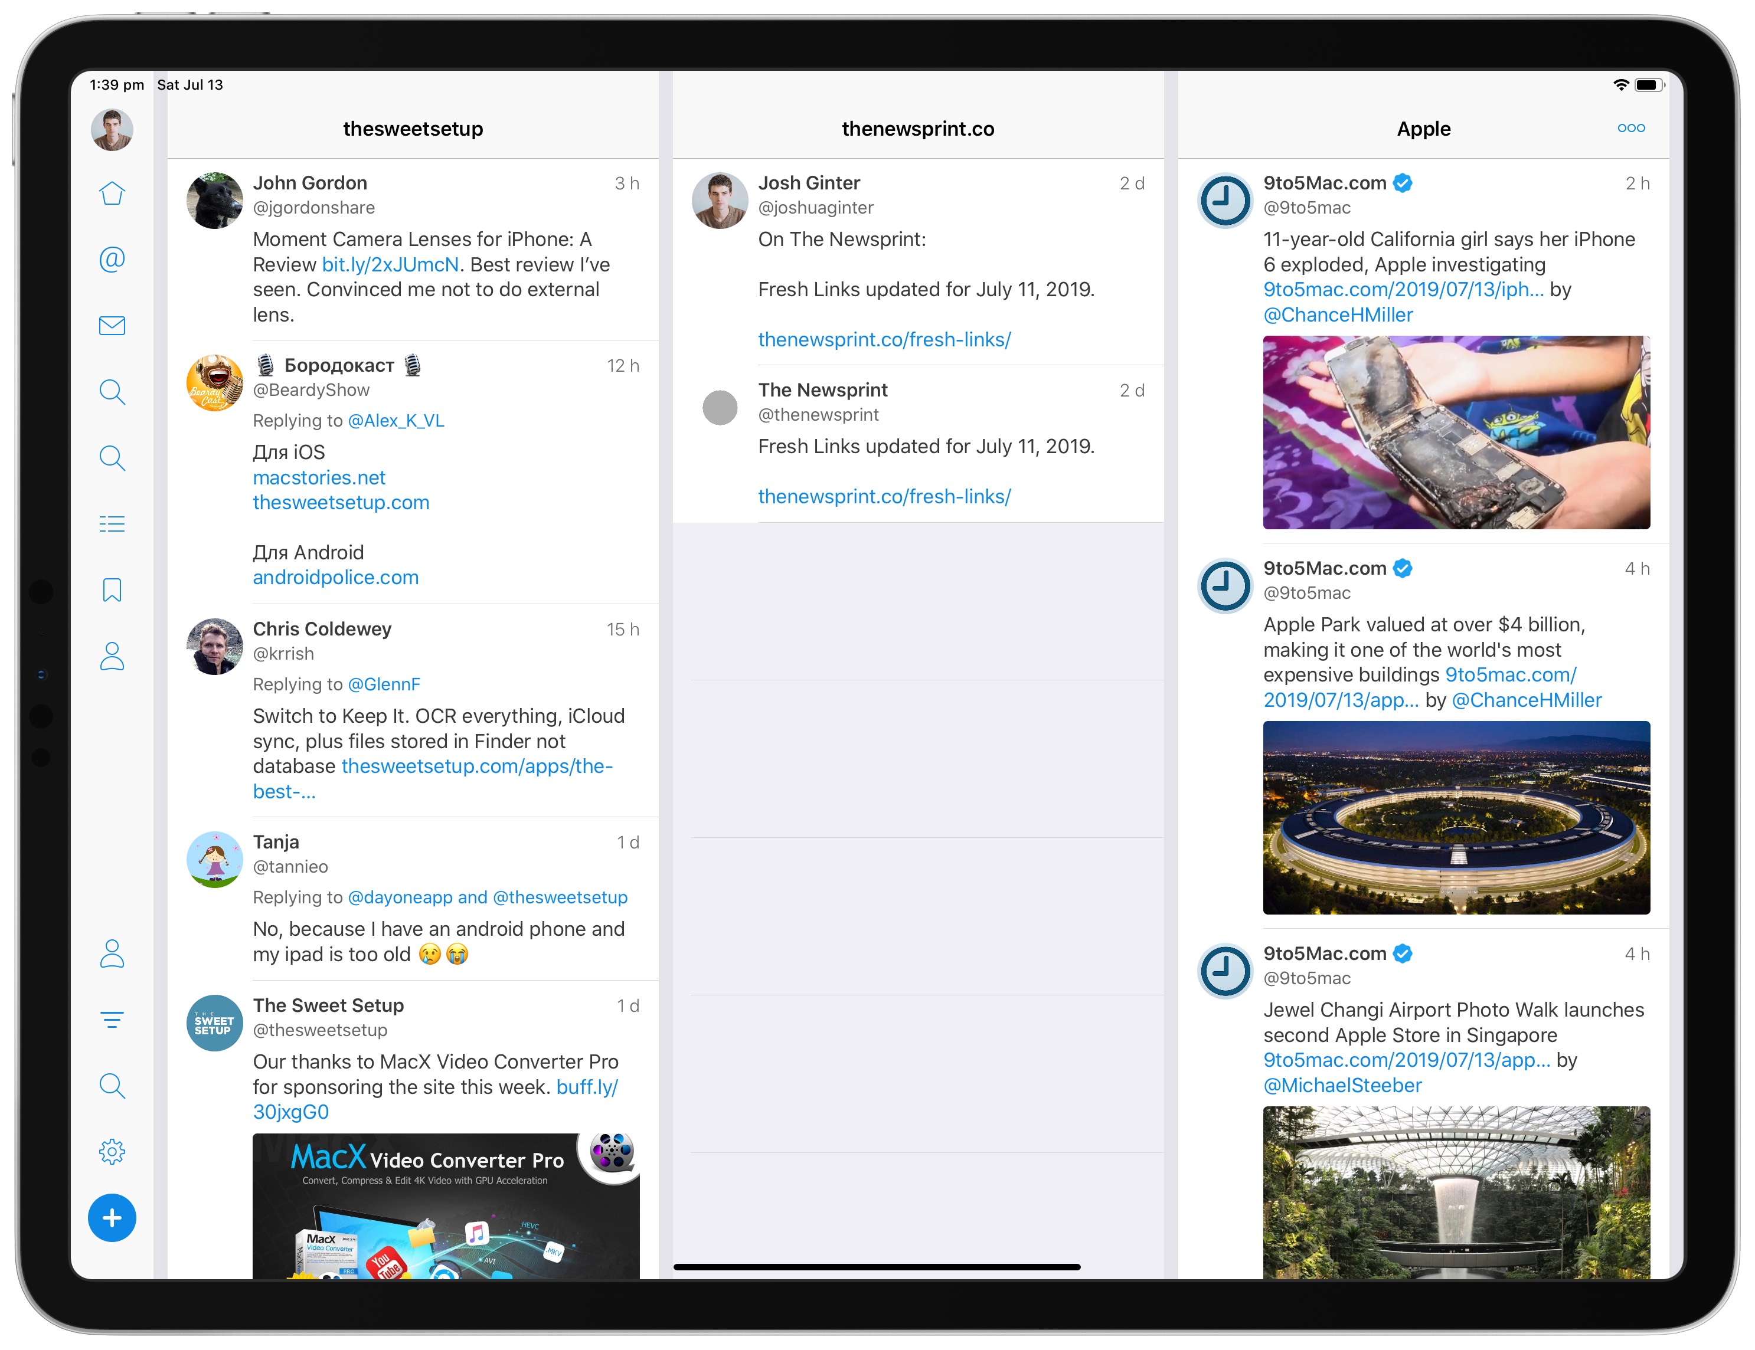Tap Chris Coldewey's profile avatar
Screen dimensions: 1755x1350
click(214, 647)
